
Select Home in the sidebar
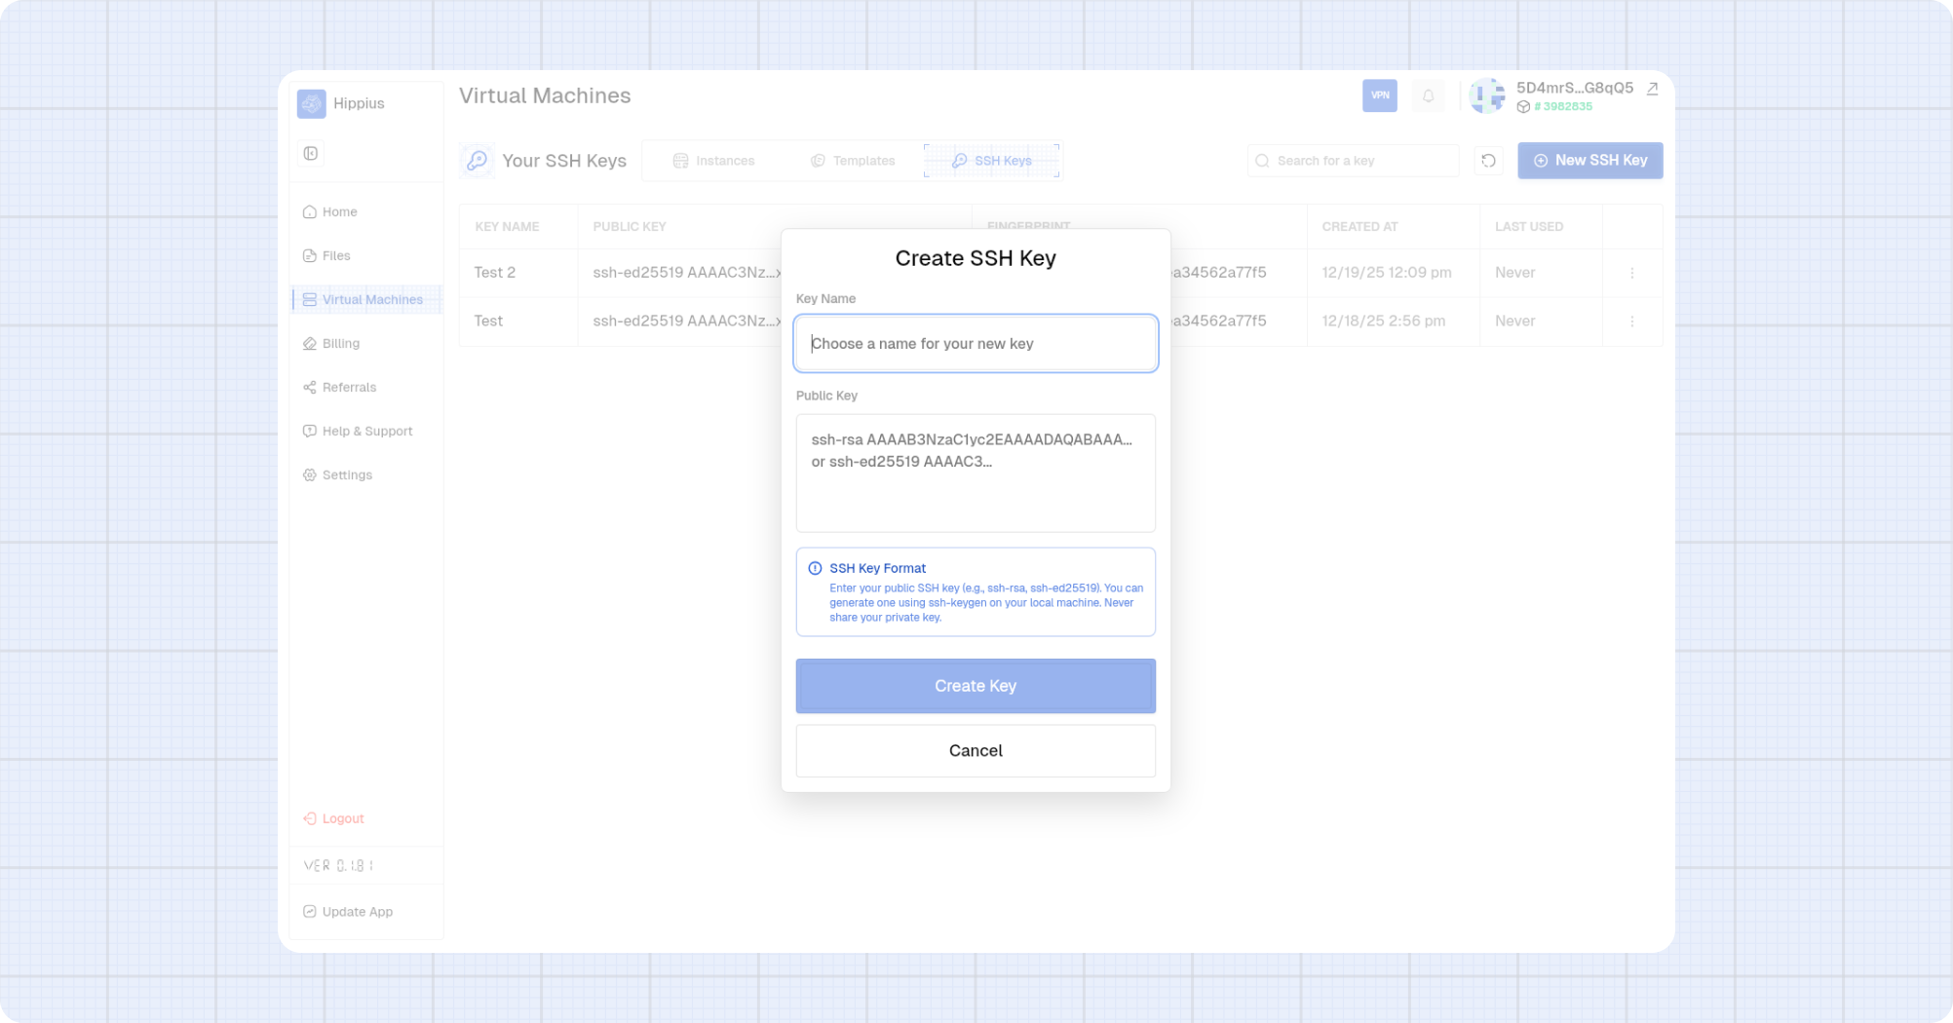(x=339, y=211)
